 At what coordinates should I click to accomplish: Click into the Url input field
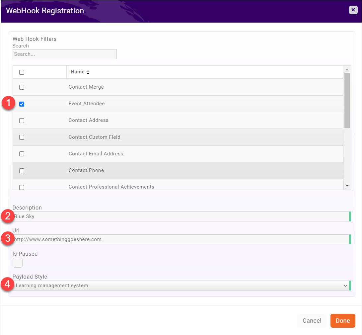(181, 239)
